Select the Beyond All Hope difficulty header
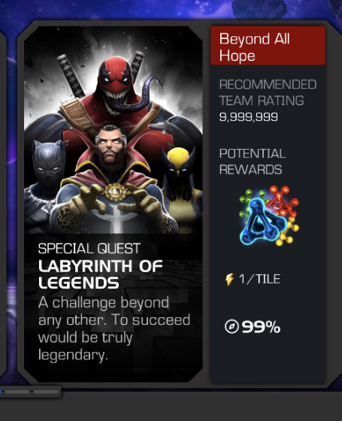The image size is (342, 421). click(x=268, y=46)
